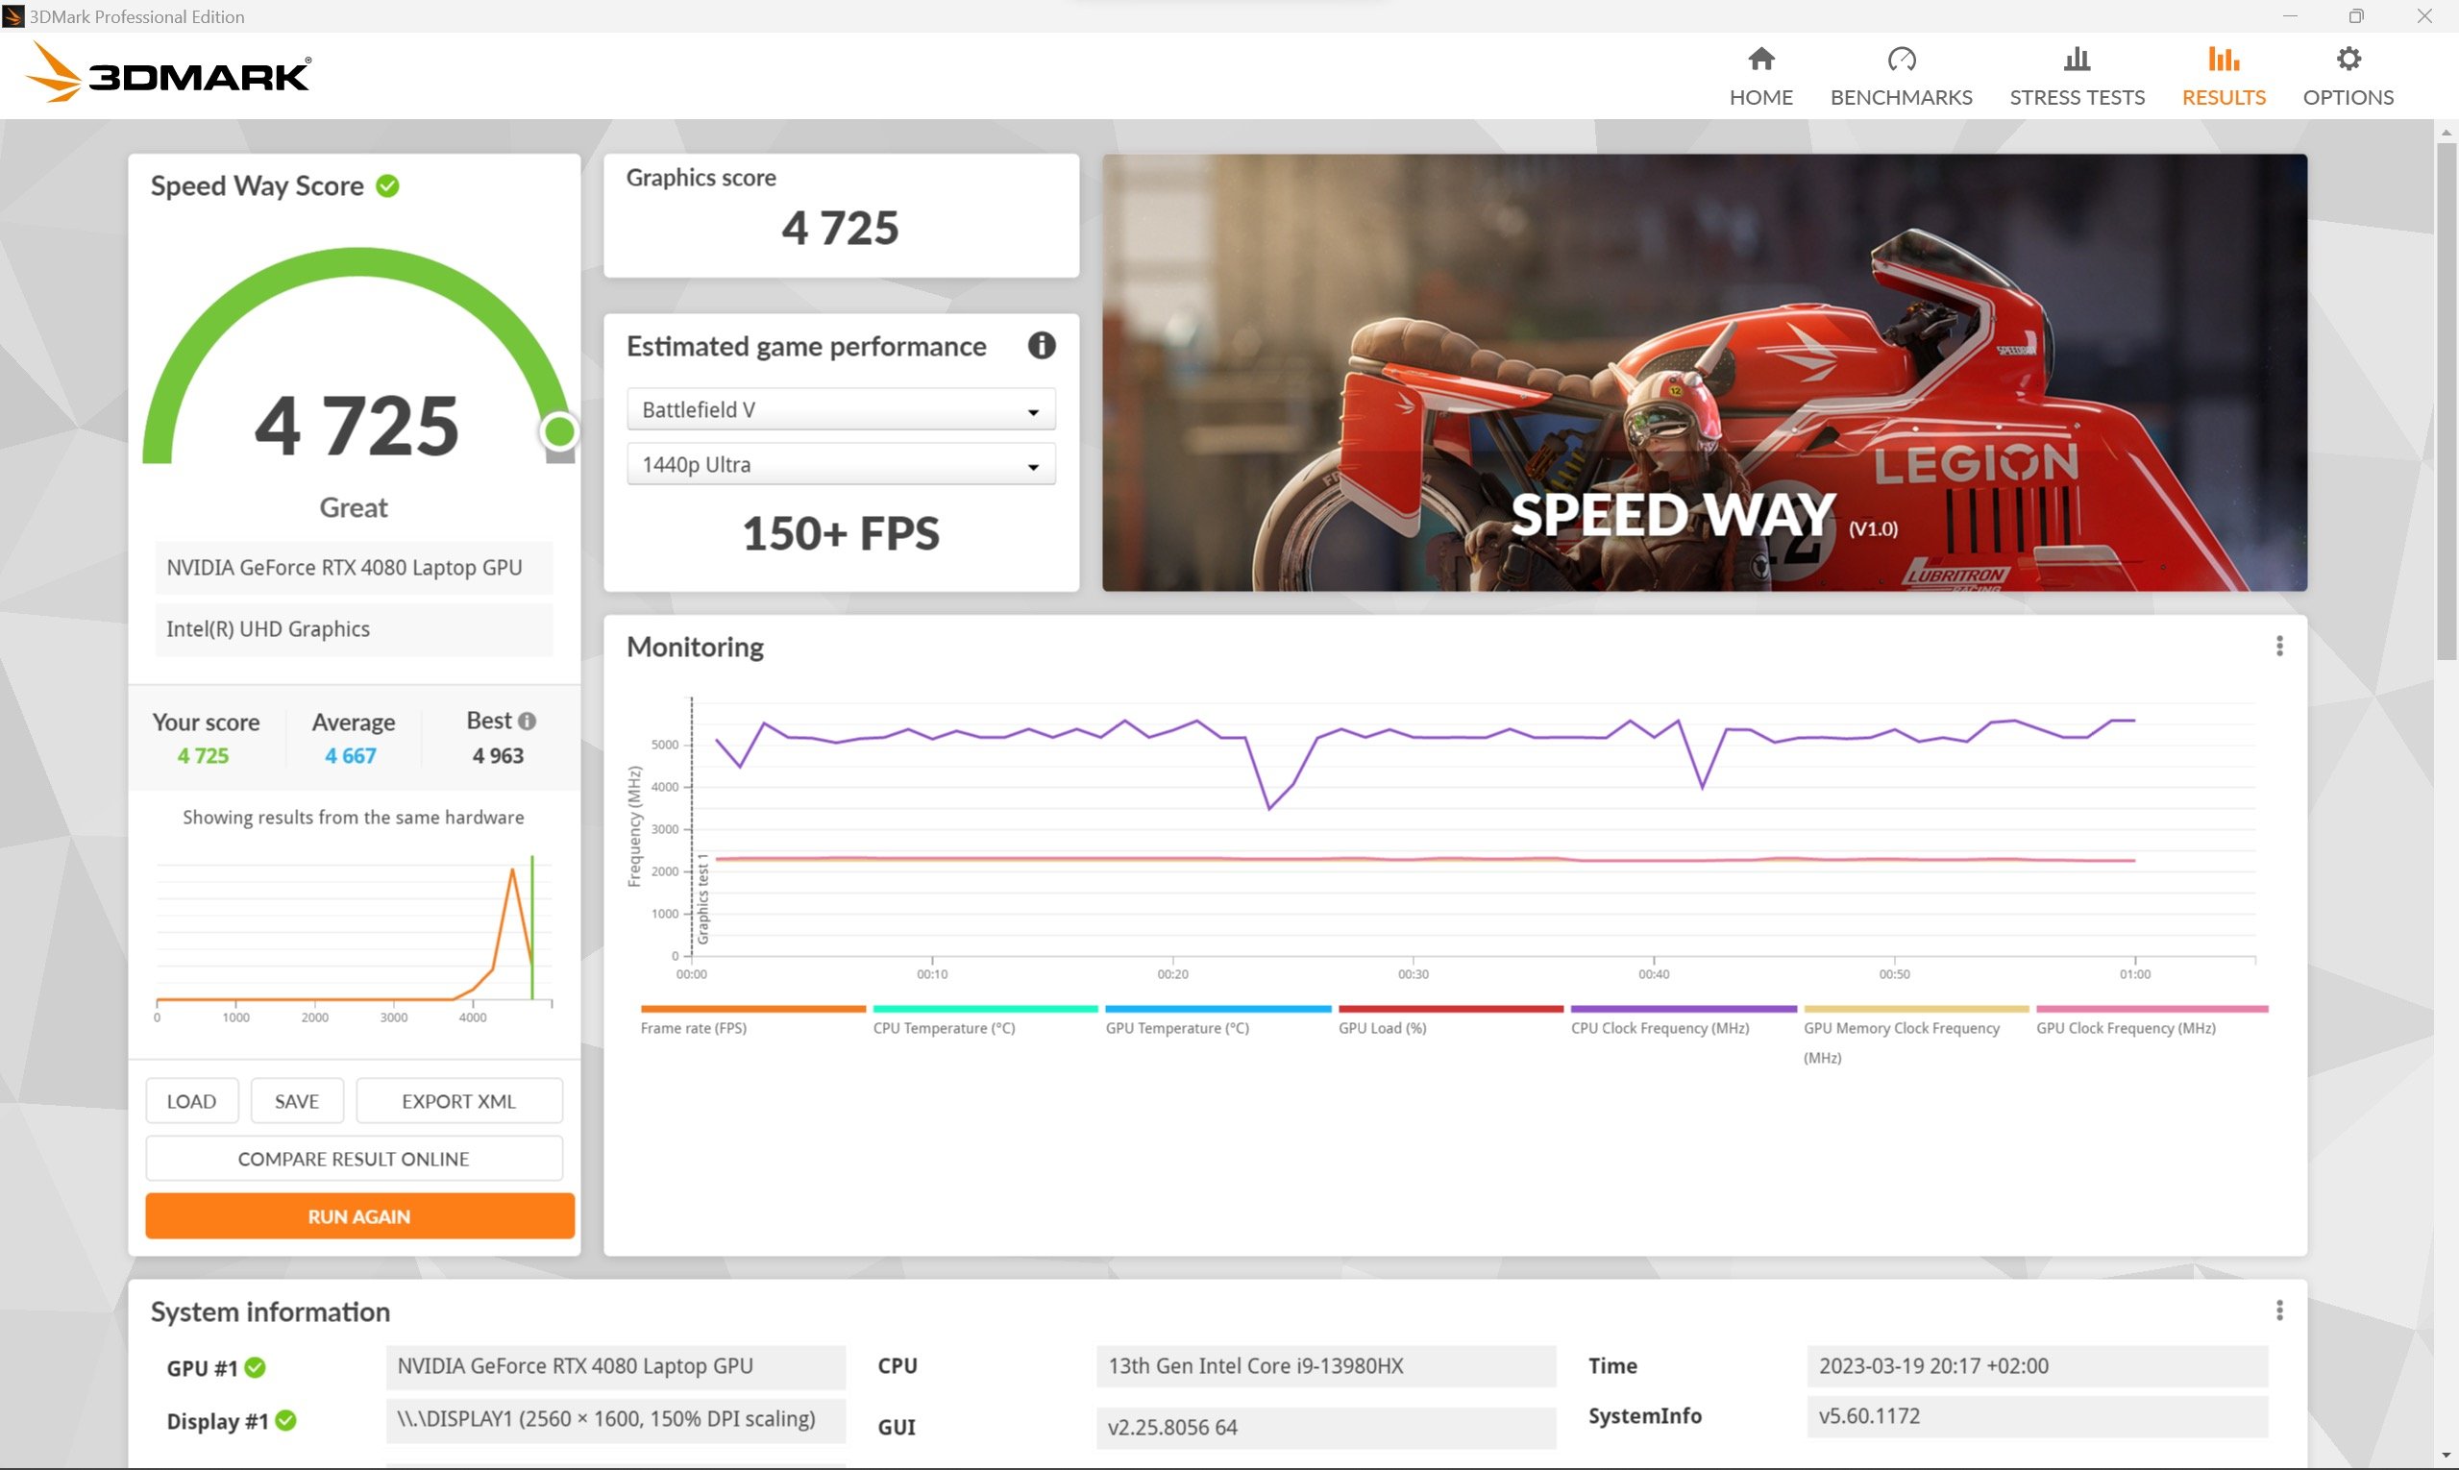The image size is (2459, 1470).
Task: Click the Best score info icon
Action: (528, 722)
